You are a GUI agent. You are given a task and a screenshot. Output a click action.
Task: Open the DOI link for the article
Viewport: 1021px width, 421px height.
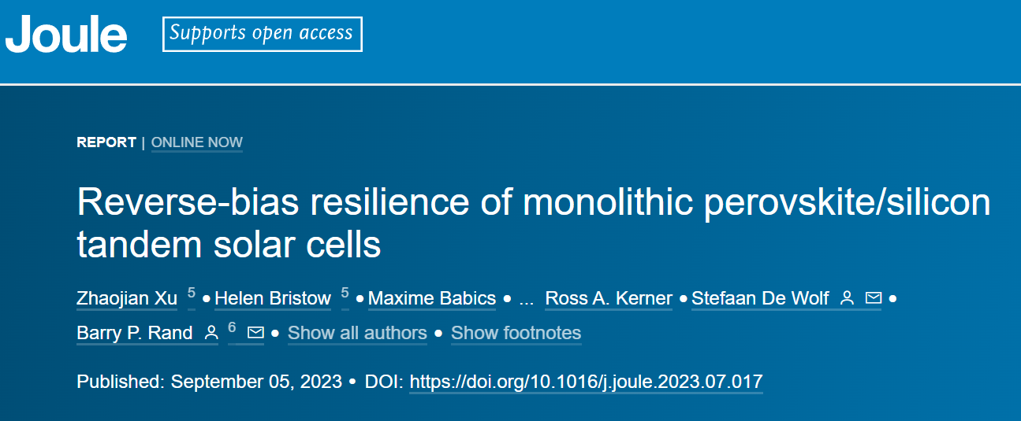click(587, 382)
